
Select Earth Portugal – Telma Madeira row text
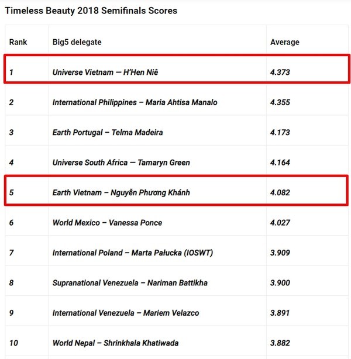coord(108,133)
